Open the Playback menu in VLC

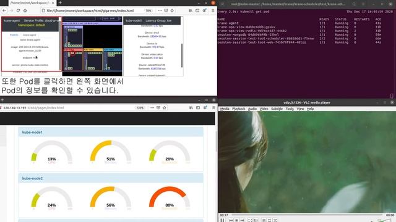click(238, 109)
